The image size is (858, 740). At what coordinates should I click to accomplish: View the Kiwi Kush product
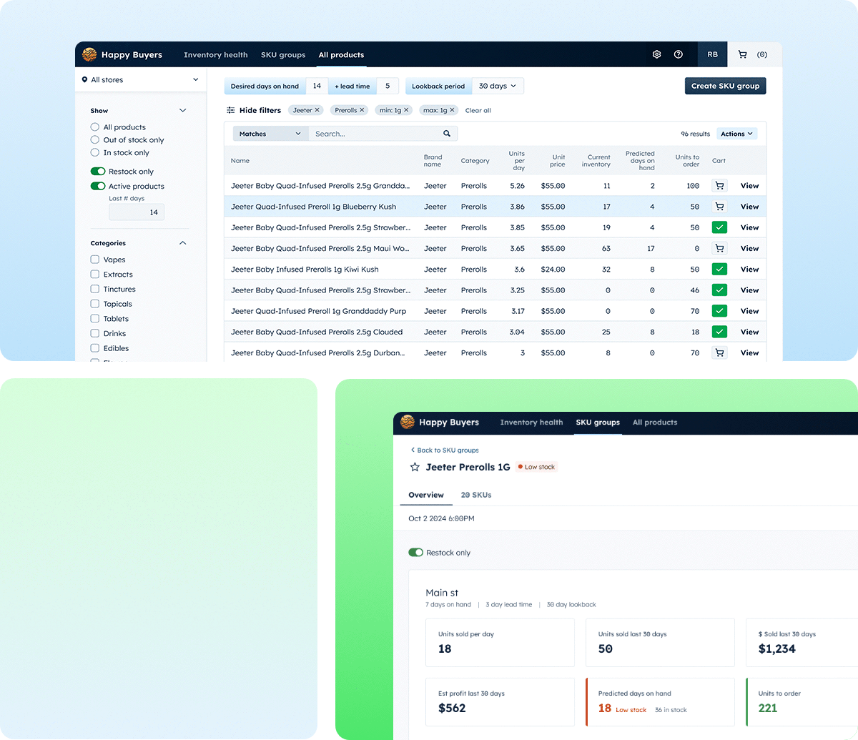(749, 270)
